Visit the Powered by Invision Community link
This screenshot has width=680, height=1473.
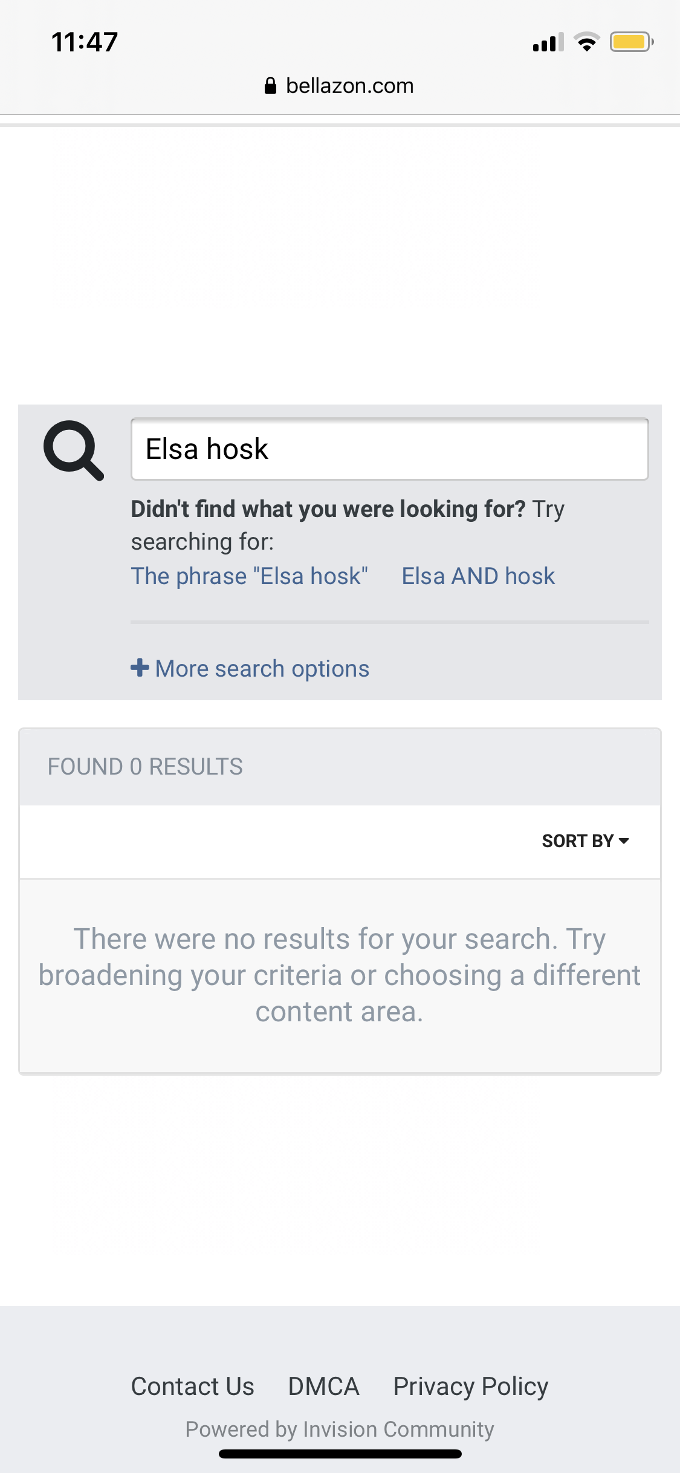[340, 1429]
